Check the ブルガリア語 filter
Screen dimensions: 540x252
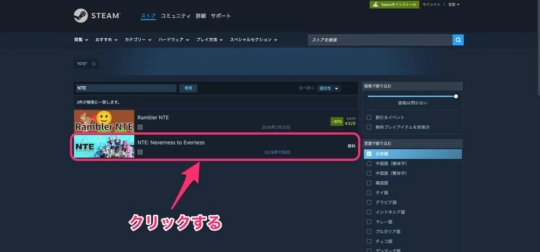click(x=369, y=231)
